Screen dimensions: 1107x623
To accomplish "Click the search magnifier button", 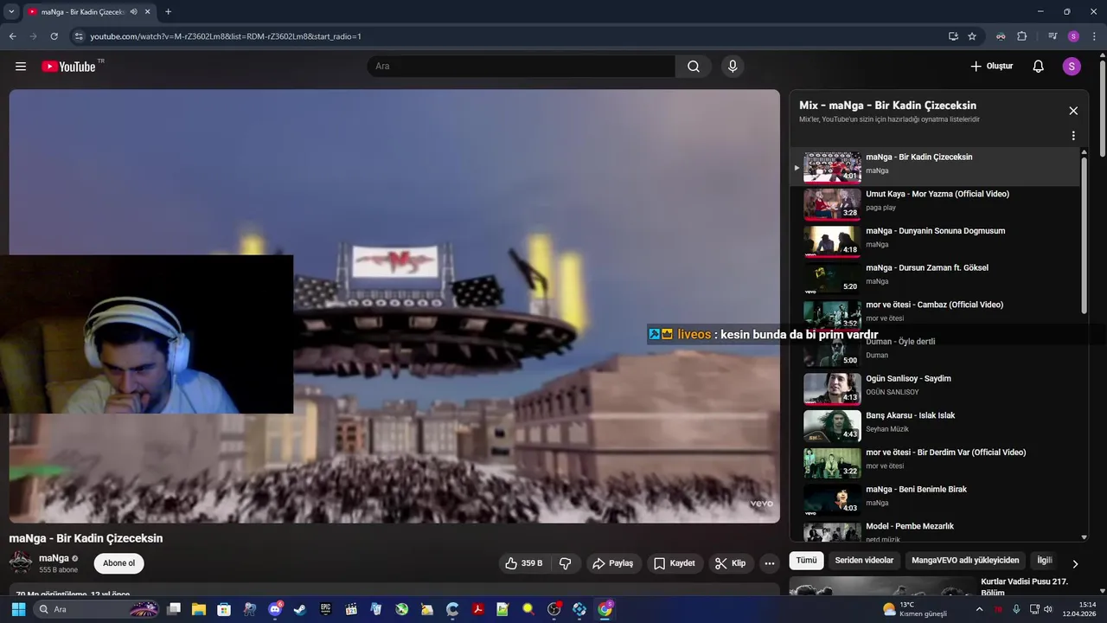I will tap(694, 67).
